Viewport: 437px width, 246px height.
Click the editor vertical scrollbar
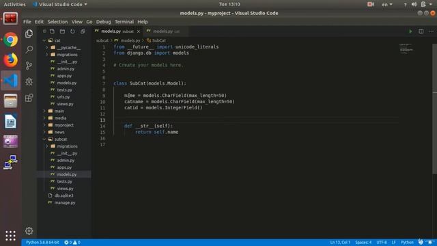[x=434, y=109]
